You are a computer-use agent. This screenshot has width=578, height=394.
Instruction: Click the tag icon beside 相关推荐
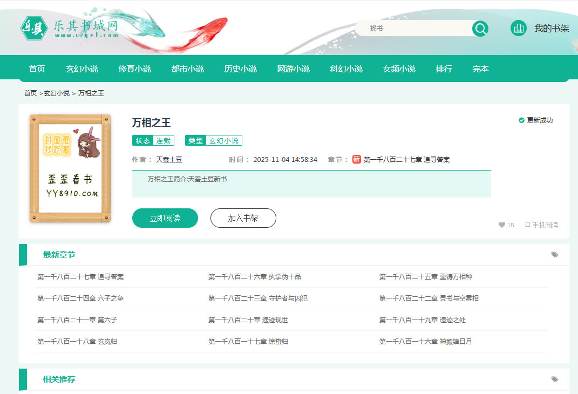555,379
